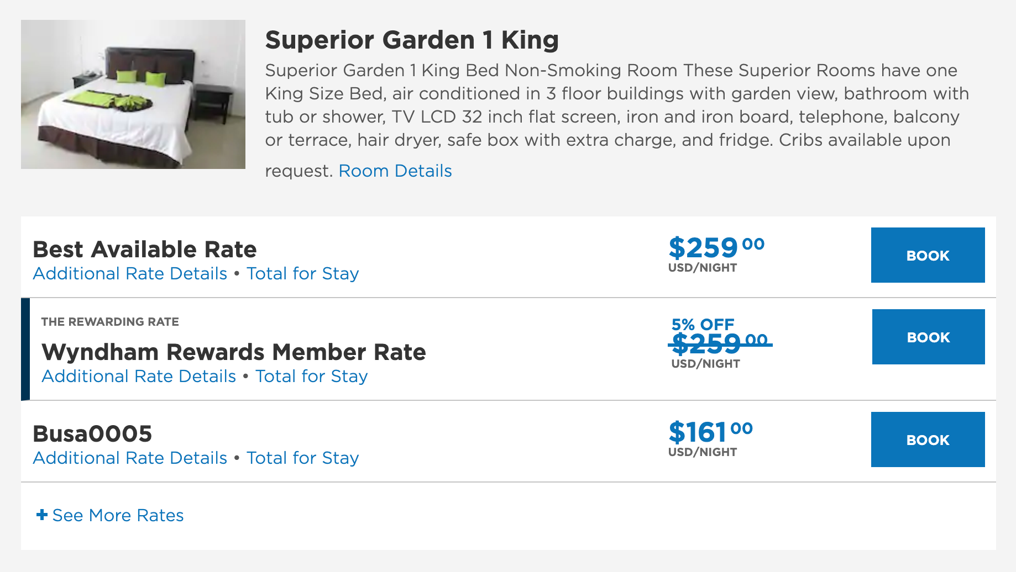
Task: Click the Superior Garden 1 King heading
Action: click(x=412, y=40)
